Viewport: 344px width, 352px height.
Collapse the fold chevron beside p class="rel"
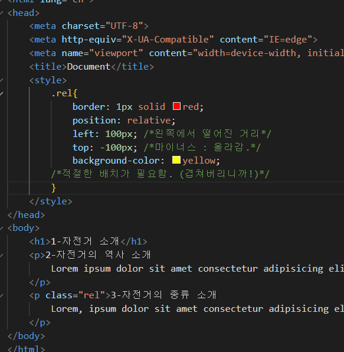tap(1, 296)
